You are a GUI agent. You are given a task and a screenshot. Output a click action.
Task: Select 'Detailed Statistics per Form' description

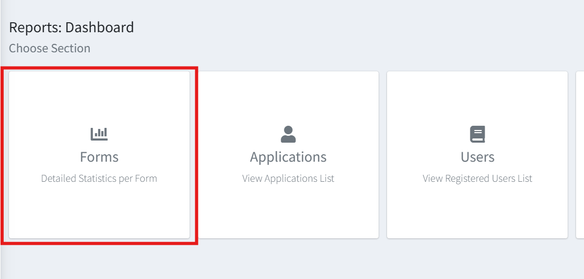(x=99, y=179)
